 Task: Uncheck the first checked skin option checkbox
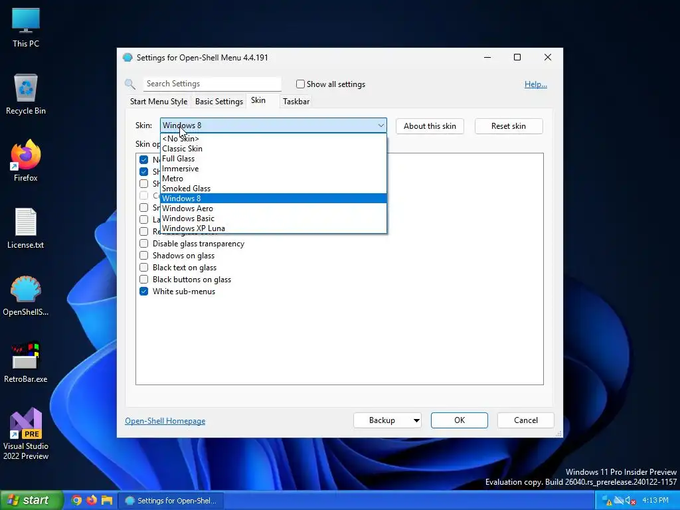(x=143, y=159)
